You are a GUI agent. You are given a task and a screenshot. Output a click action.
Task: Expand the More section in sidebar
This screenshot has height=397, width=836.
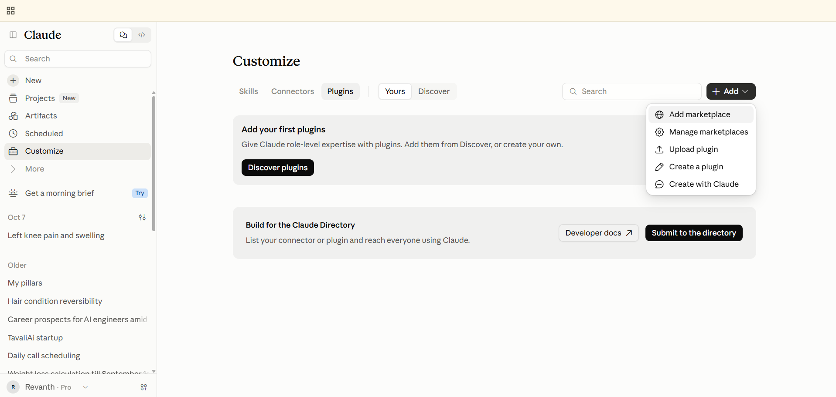click(x=78, y=169)
